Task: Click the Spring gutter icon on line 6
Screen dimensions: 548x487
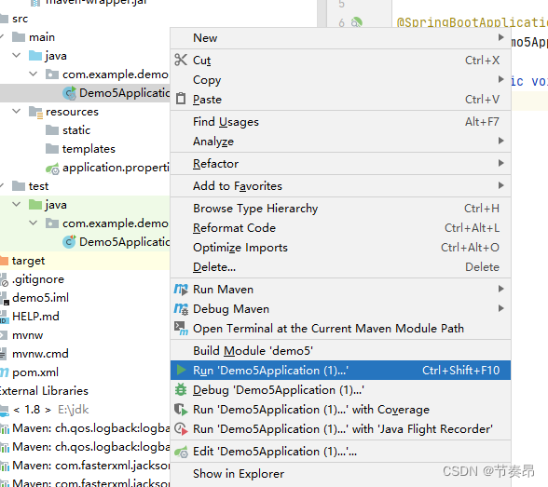Action: (356, 22)
